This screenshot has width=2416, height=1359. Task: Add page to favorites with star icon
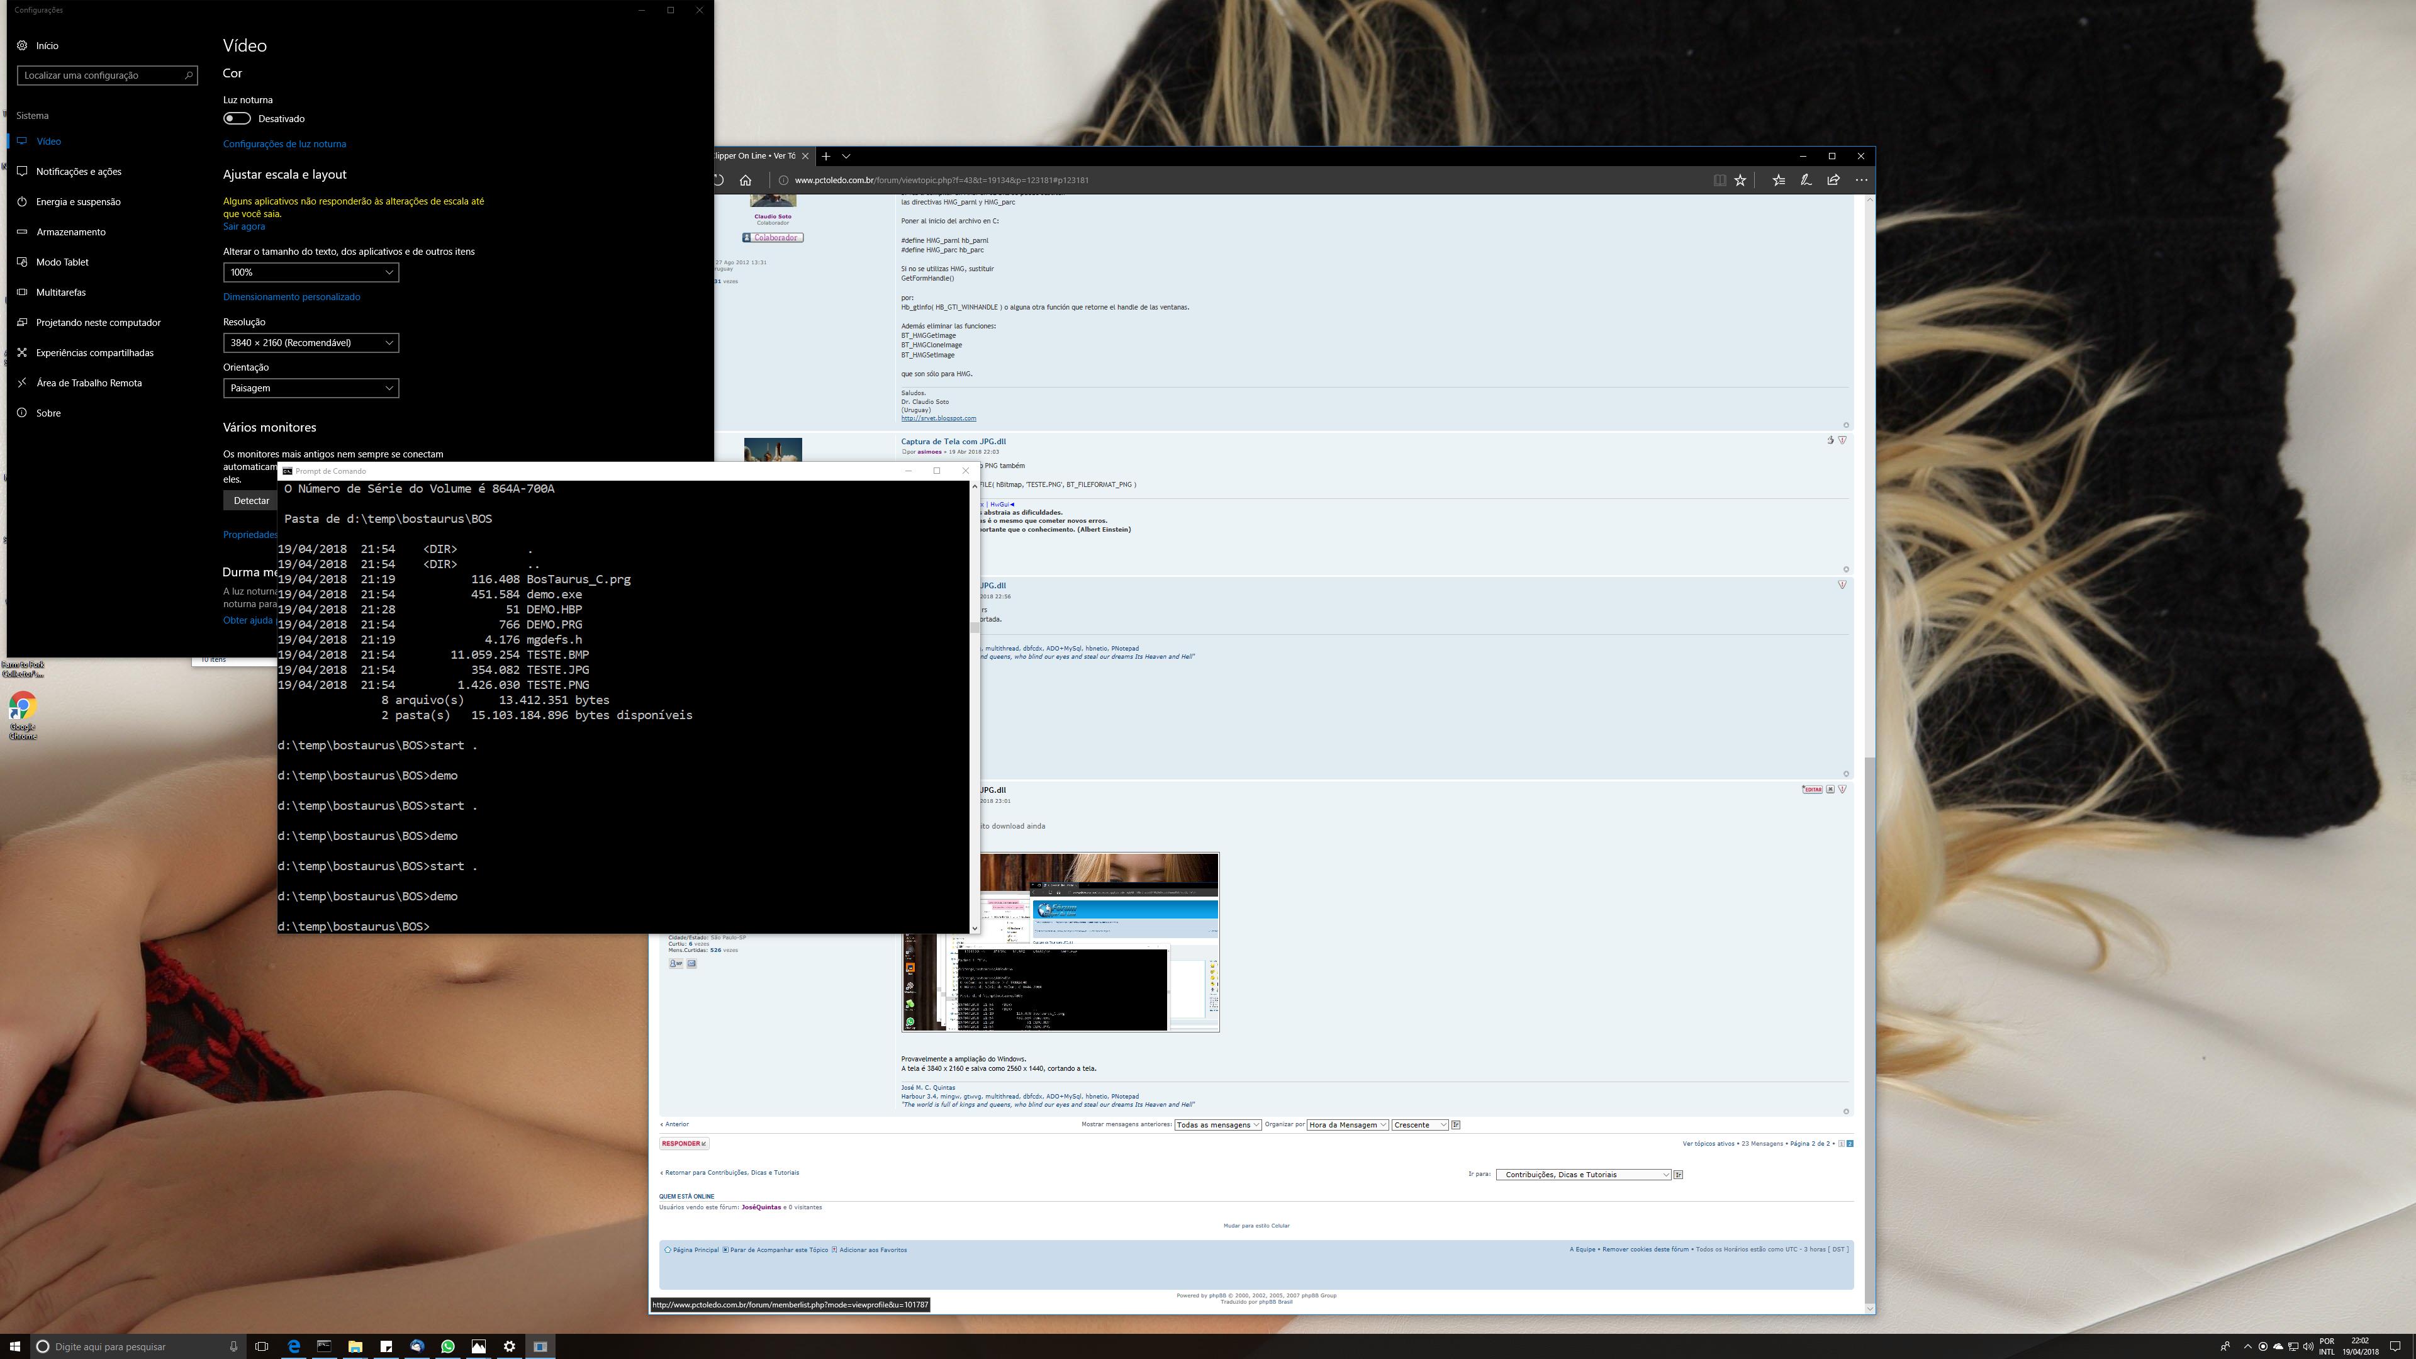(x=1740, y=180)
